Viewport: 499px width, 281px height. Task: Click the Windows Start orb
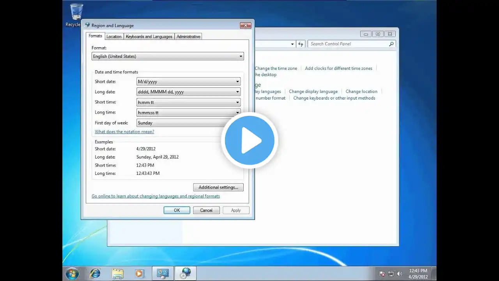pos(72,273)
